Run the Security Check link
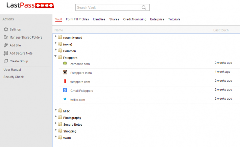 [14, 77]
